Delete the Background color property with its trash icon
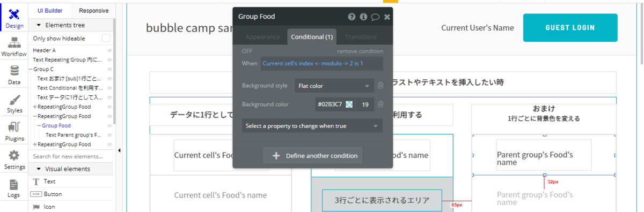This screenshot has height=212, width=644. coord(380,104)
